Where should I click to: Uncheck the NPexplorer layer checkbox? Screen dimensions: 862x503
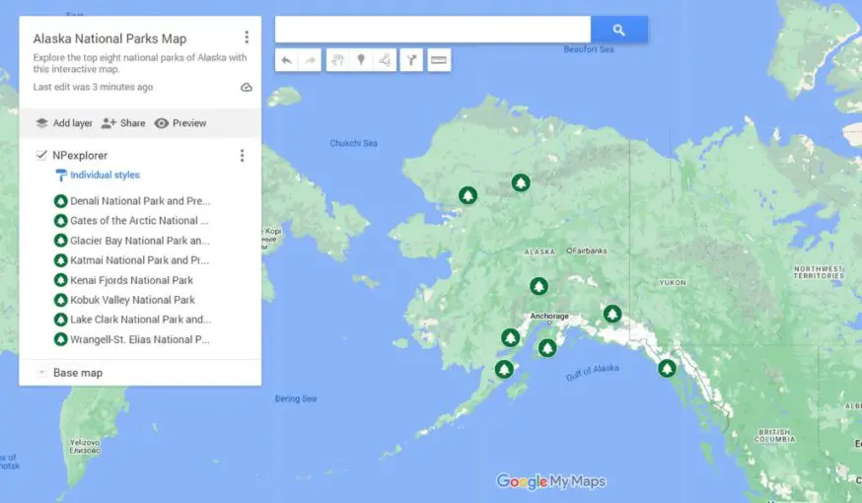coord(40,155)
